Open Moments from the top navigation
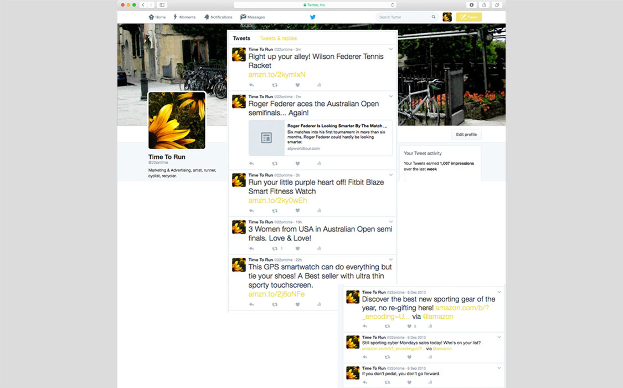 point(184,17)
